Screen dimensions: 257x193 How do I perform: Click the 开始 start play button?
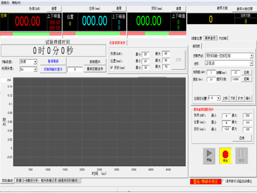click(209, 156)
